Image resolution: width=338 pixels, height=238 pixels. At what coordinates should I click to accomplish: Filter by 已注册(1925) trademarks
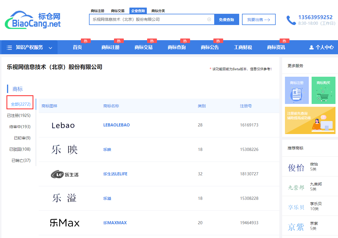click(x=19, y=115)
